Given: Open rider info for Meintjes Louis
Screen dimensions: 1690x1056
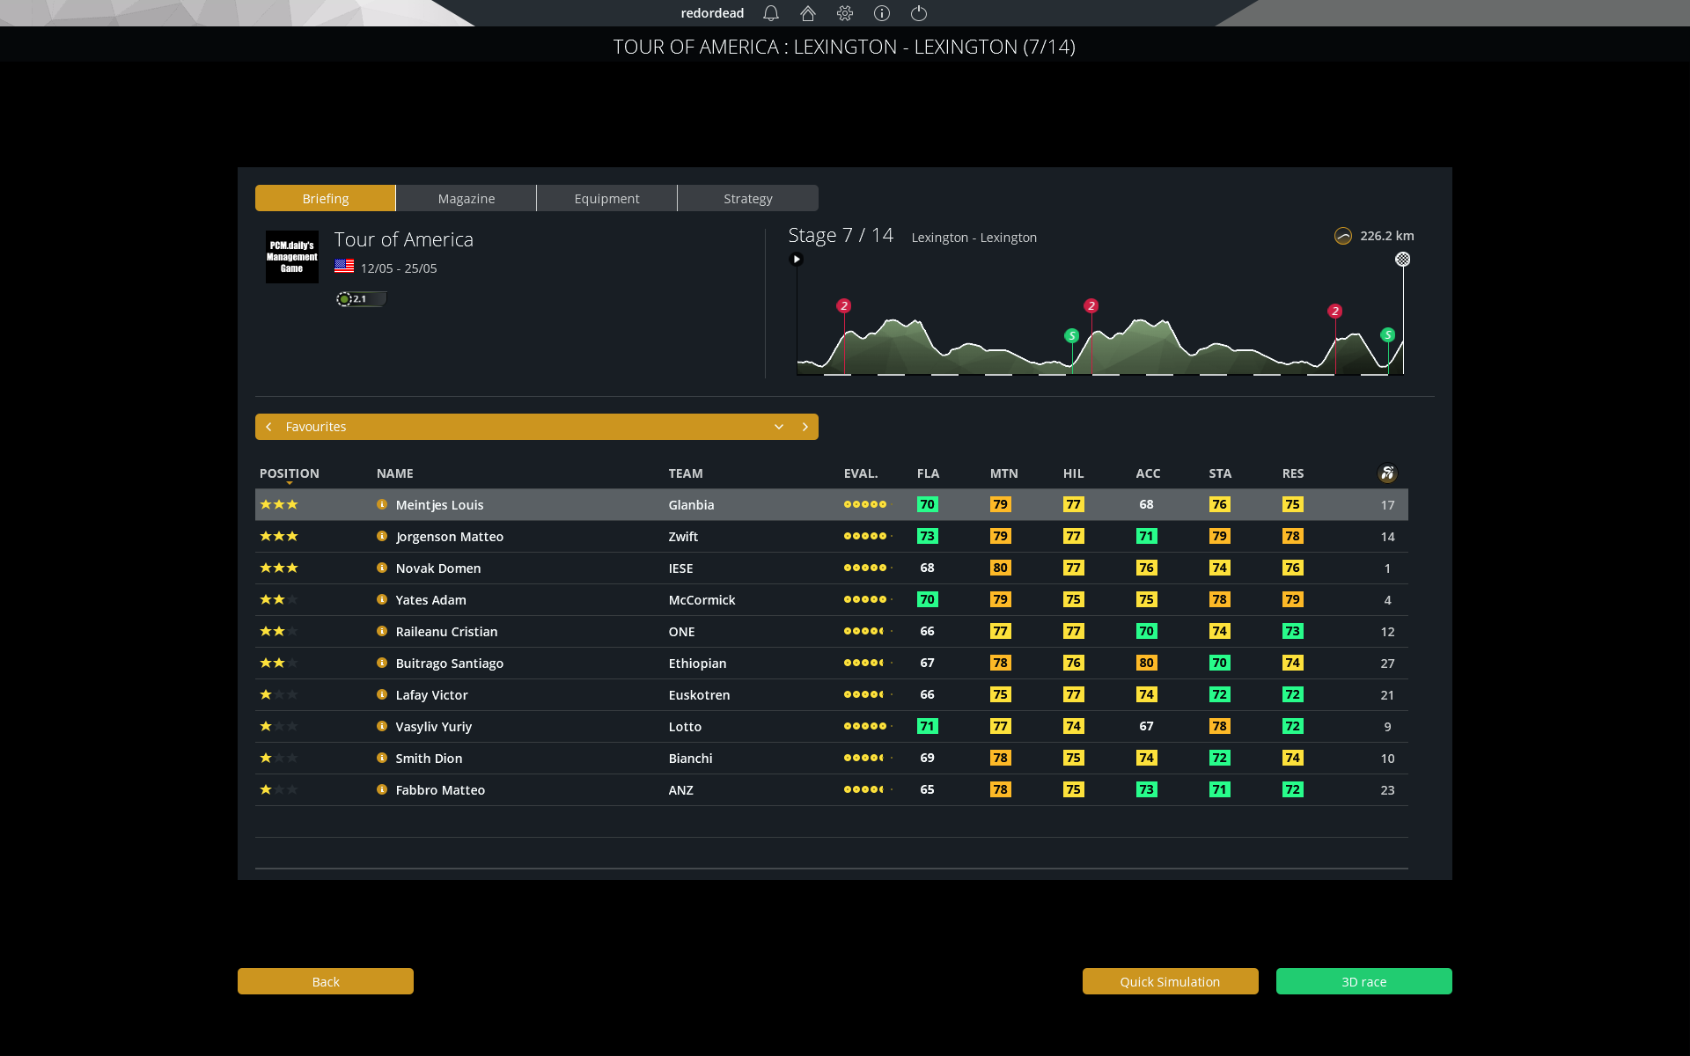Looking at the screenshot, I should 381,505.
